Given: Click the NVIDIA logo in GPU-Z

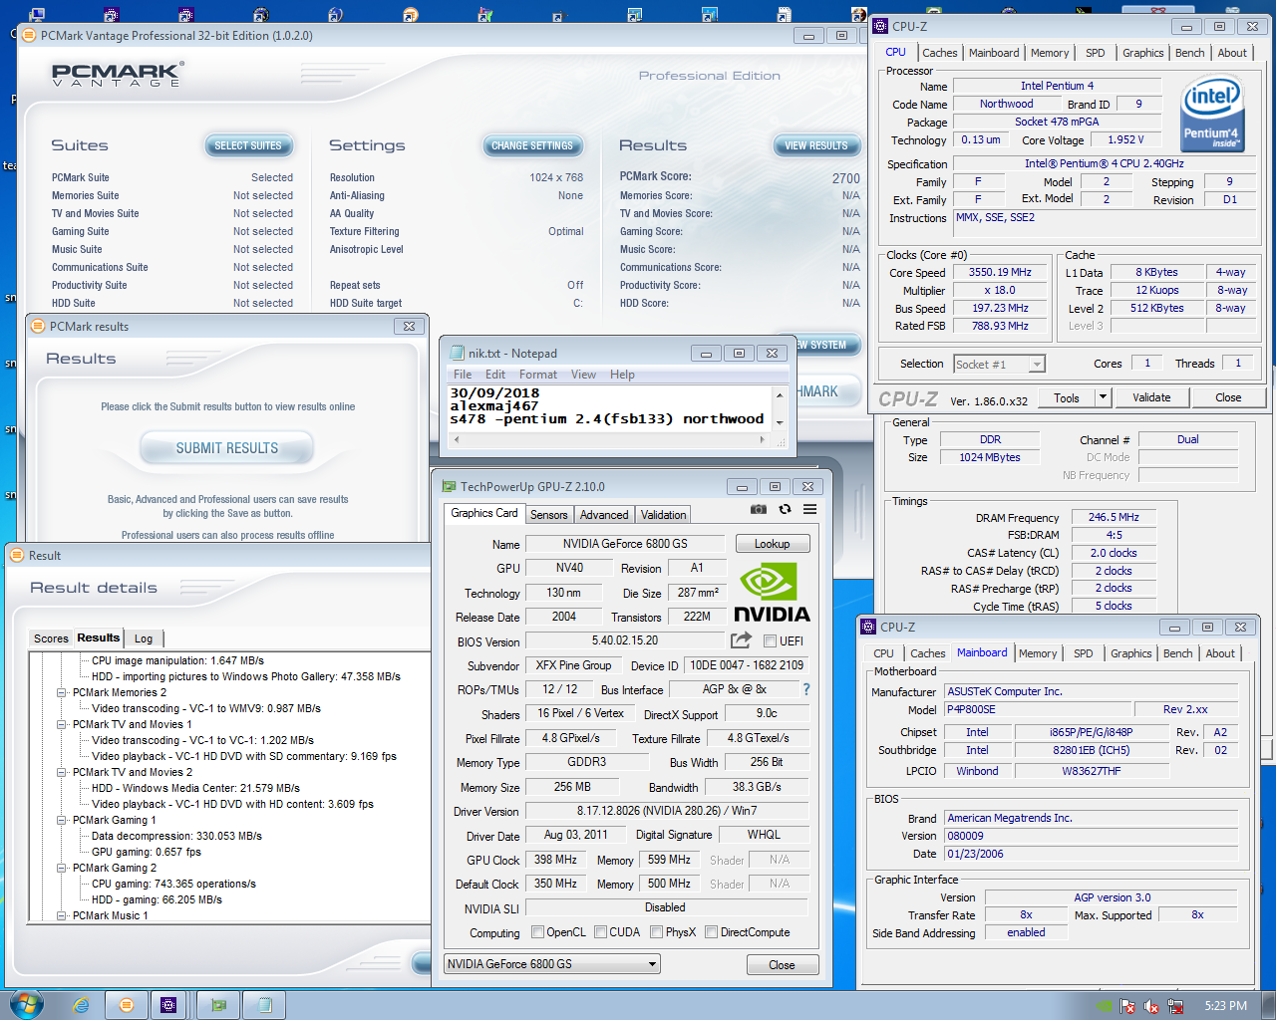Looking at the screenshot, I should coord(772,593).
